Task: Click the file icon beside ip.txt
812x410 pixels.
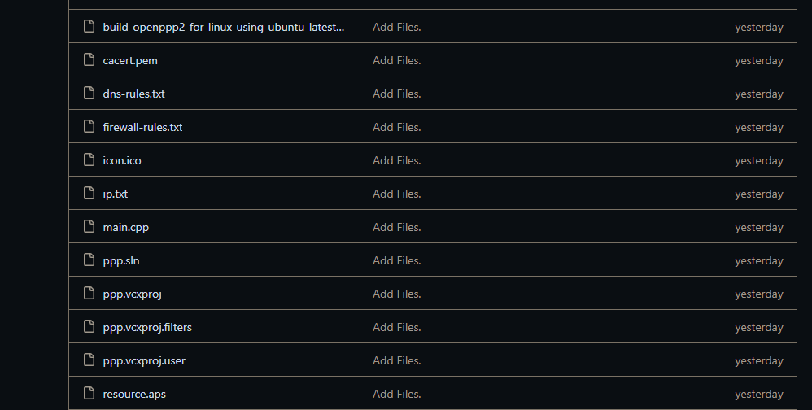Action: click(89, 194)
